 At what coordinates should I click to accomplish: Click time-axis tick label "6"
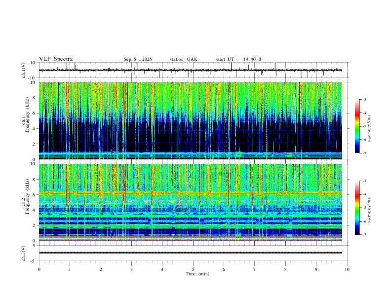[x=224, y=269]
